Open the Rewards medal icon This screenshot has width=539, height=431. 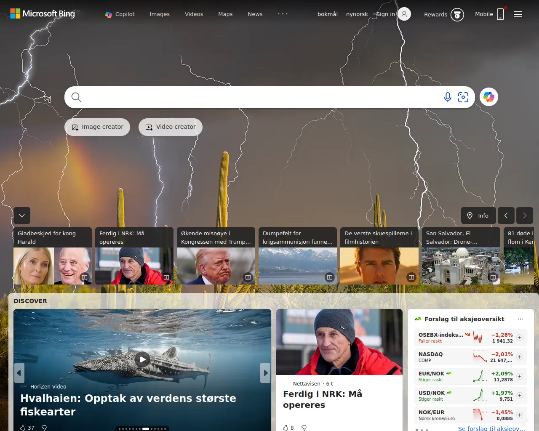click(457, 15)
